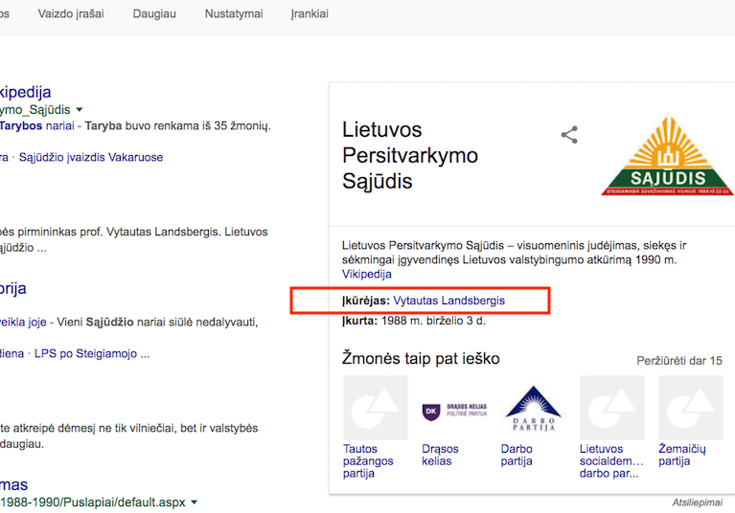The width and height of the screenshot is (735, 513).
Task: Click LPS po Steigiamojo sublink
Action: 92,353
